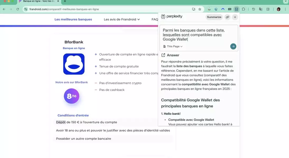289x158 pixels.
Task: Go back to the previous page
Action: pyautogui.click(x=4, y=9)
